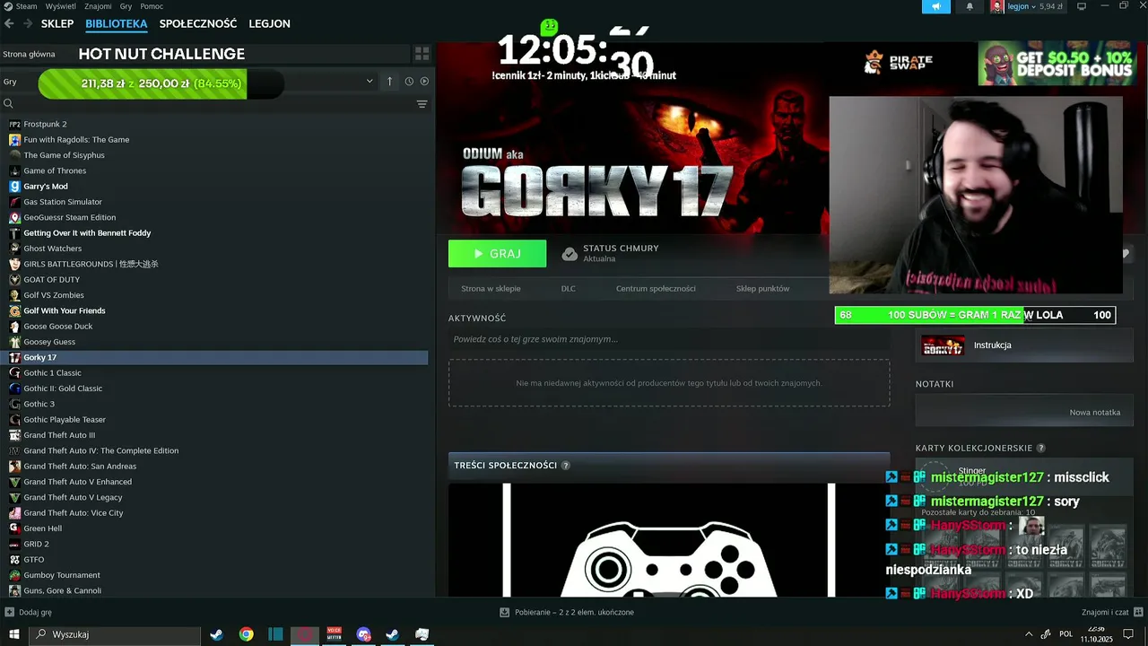Open Google Chrome from the taskbar

pyautogui.click(x=246, y=634)
